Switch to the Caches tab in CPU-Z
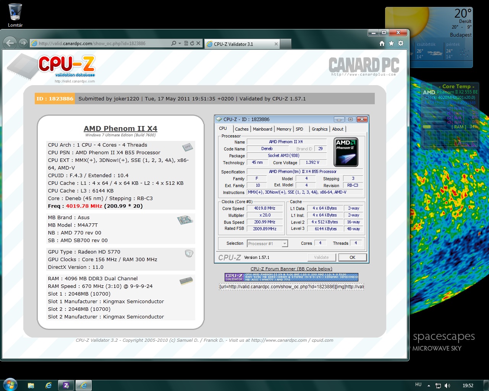The height and width of the screenshot is (391, 489). (x=242, y=129)
